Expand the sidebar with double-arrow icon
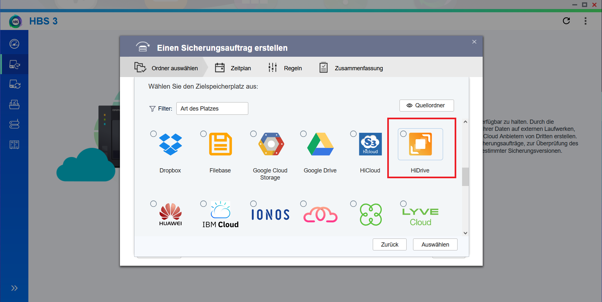Screen dimensions: 602x302 coord(14,288)
